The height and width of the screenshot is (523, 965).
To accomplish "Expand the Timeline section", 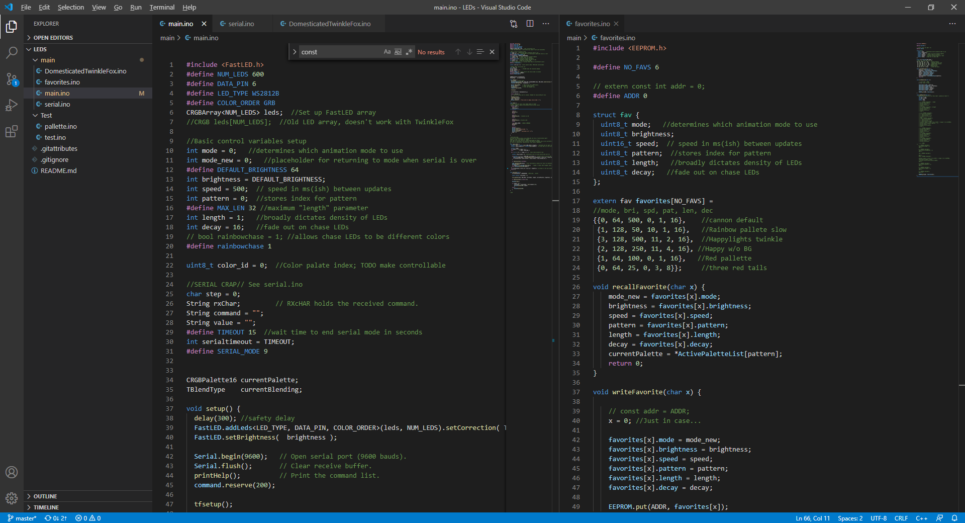I will tap(88, 507).
